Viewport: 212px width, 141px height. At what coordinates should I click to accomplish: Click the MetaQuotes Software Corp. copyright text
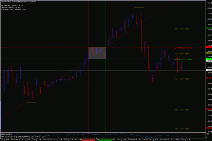click(x=23, y=137)
